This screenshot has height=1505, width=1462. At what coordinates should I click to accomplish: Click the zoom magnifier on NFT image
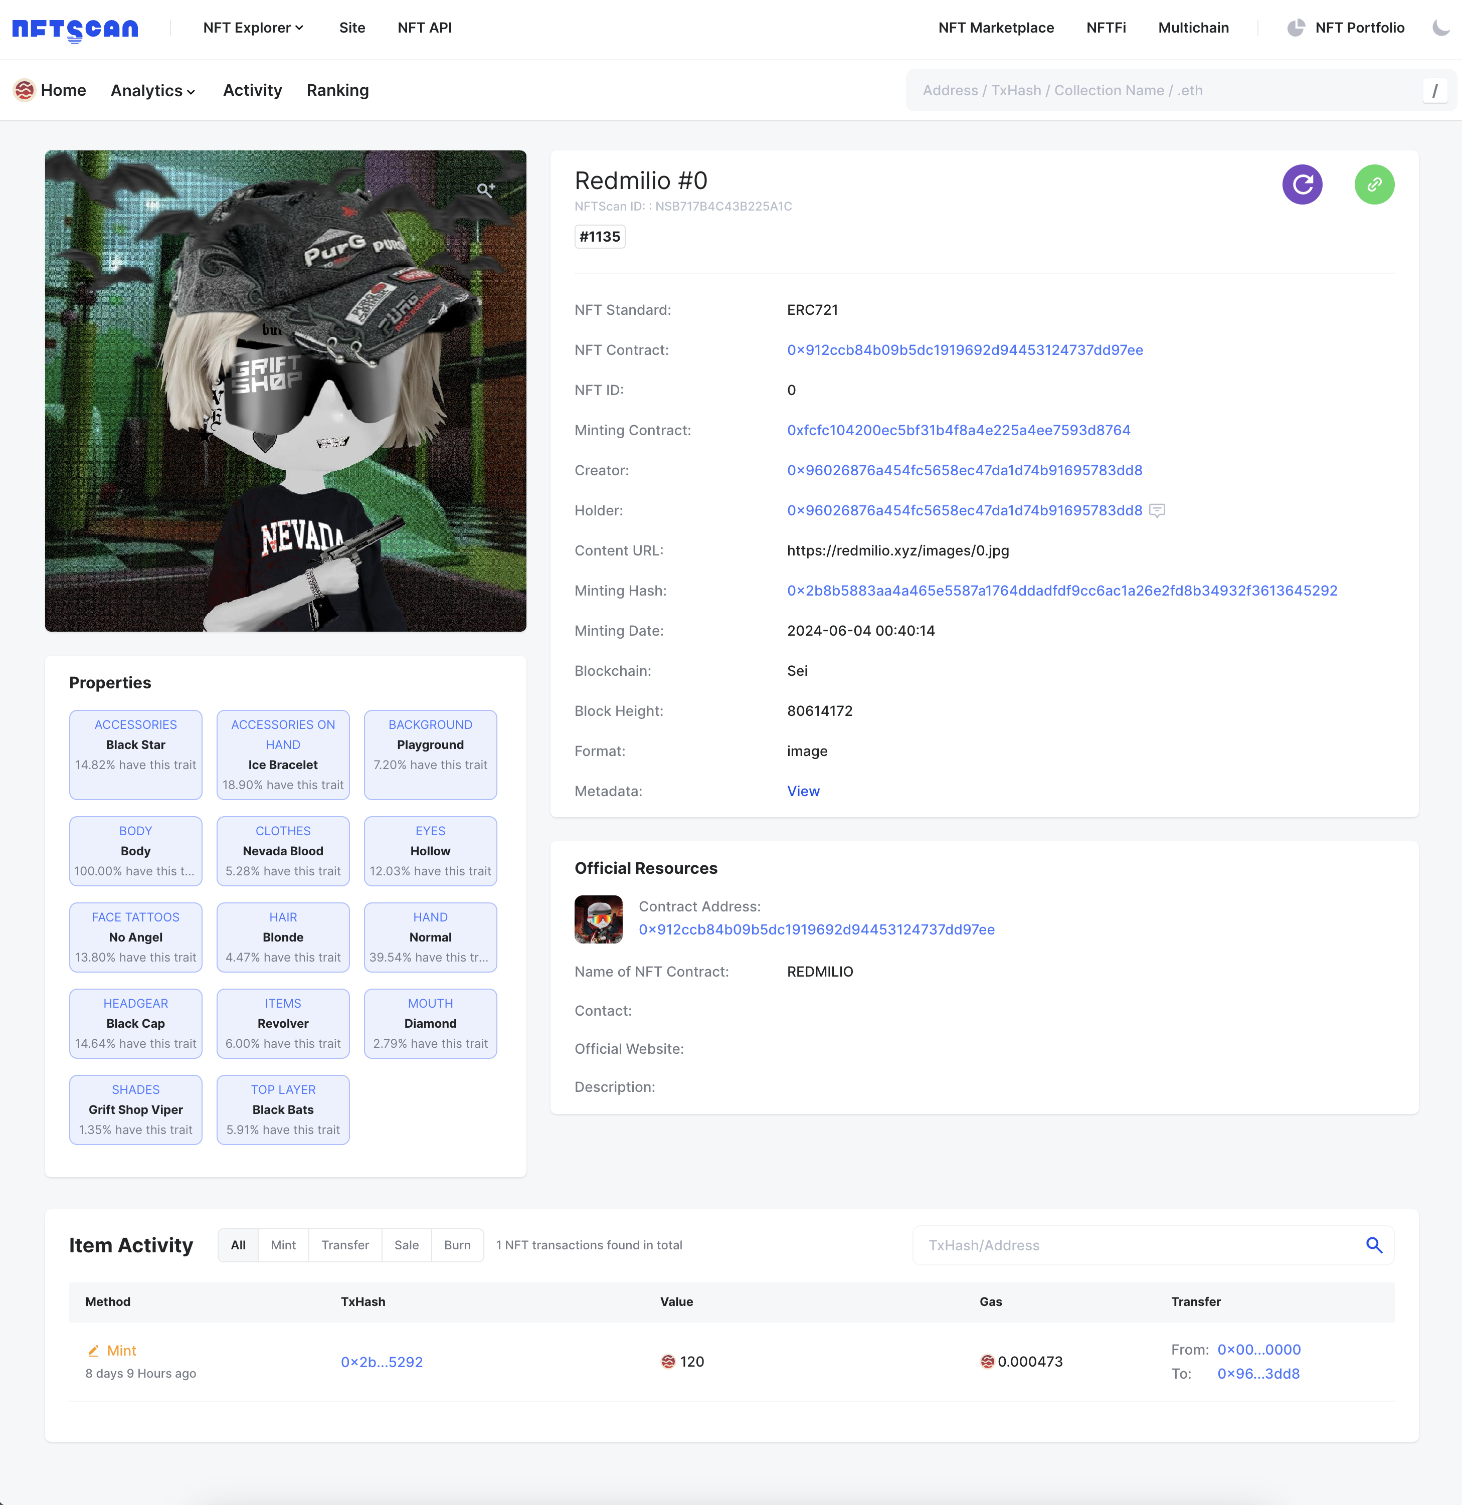point(485,190)
